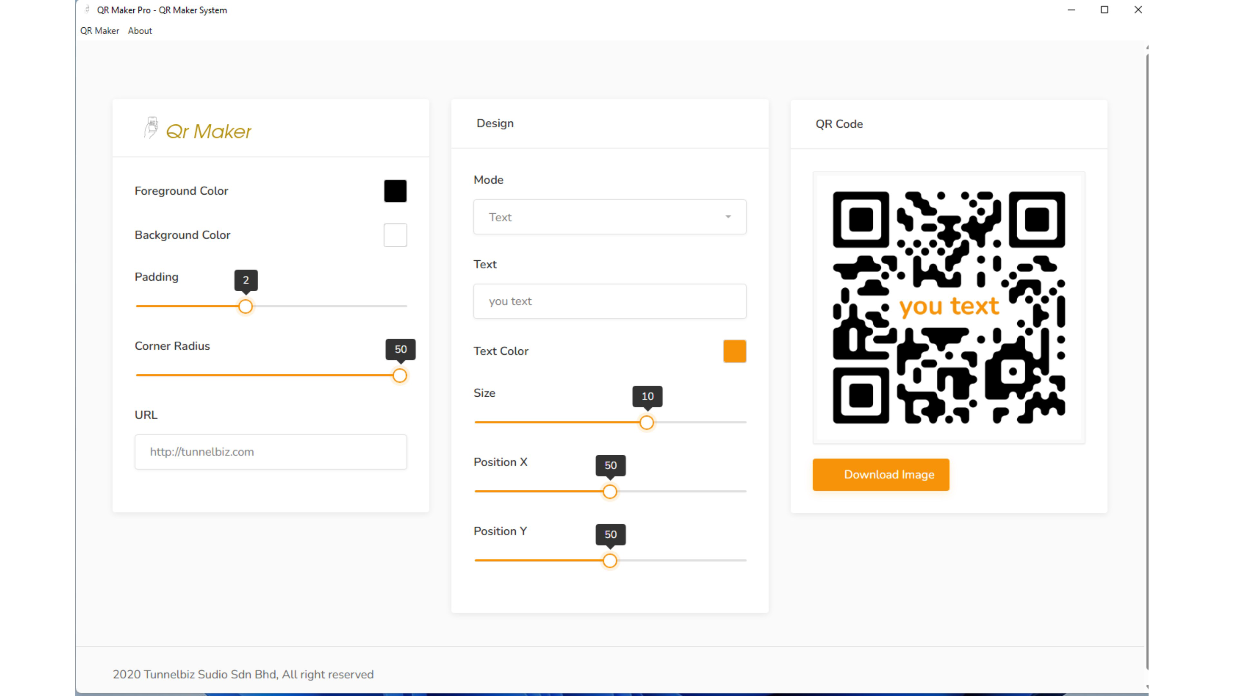Click the Position X slider handle
The width and height of the screenshot is (1237, 696).
610,492
